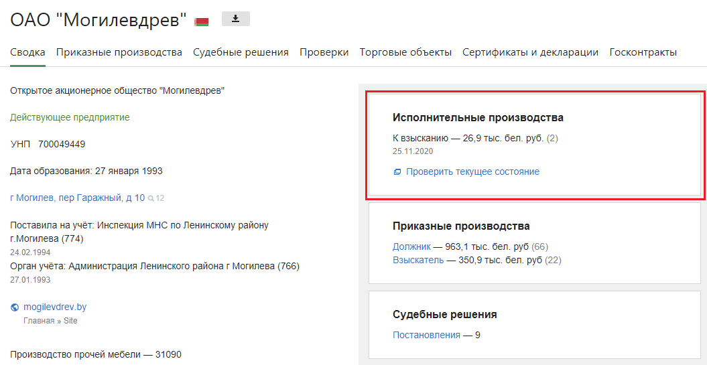Open the Должник link

(x=412, y=246)
